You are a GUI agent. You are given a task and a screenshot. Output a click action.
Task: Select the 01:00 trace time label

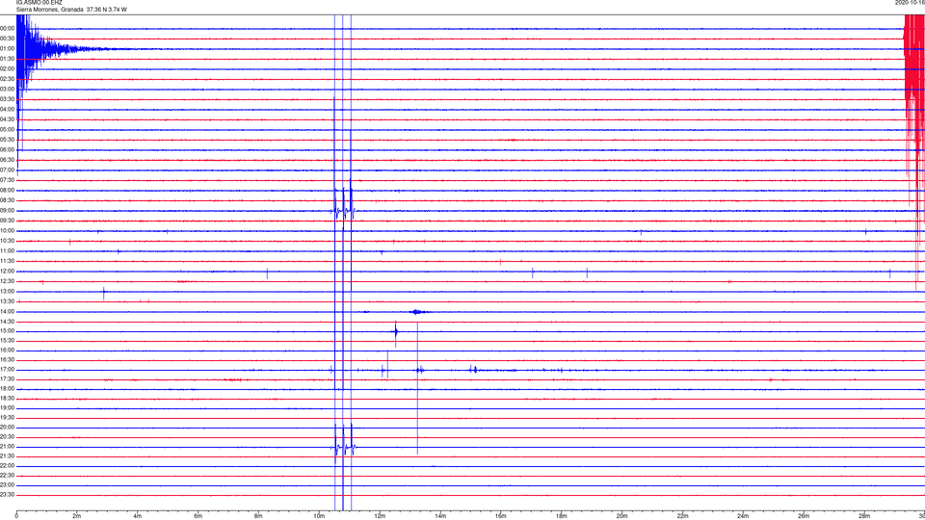click(8, 49)
